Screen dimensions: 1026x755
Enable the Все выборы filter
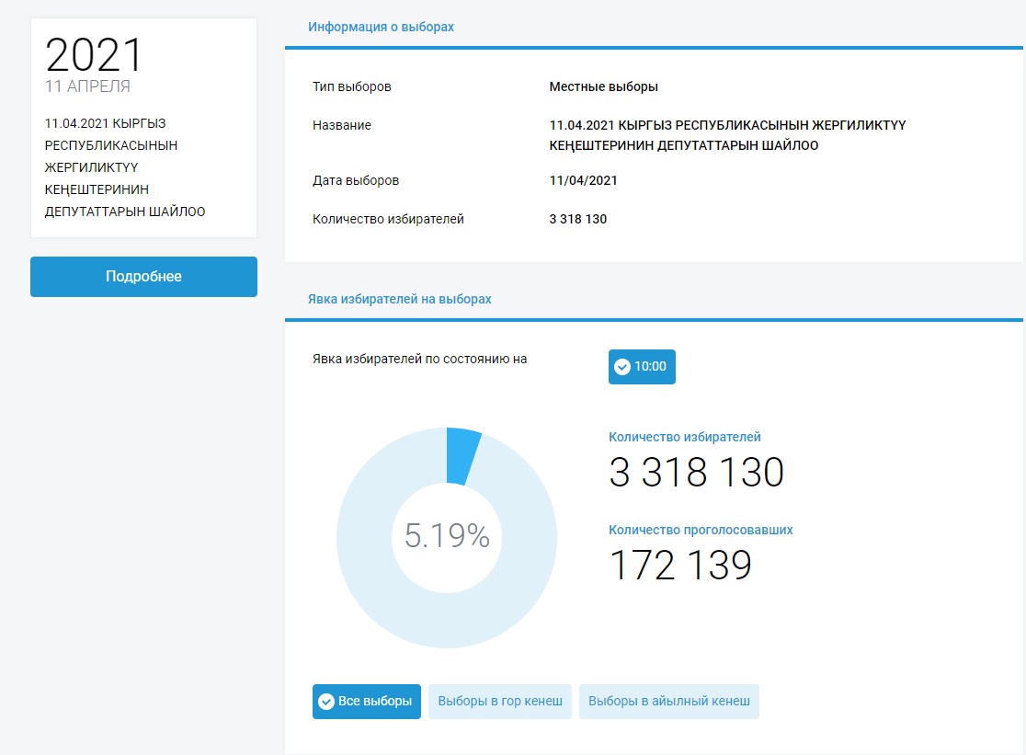pyautogui.click(x=367, y=702)
